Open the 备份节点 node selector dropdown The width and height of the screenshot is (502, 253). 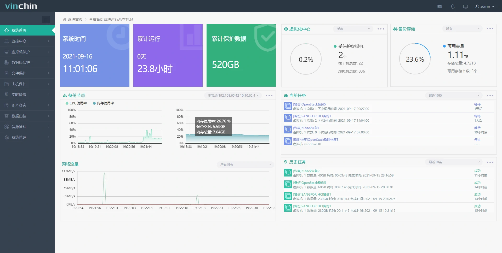pos(233,96)
